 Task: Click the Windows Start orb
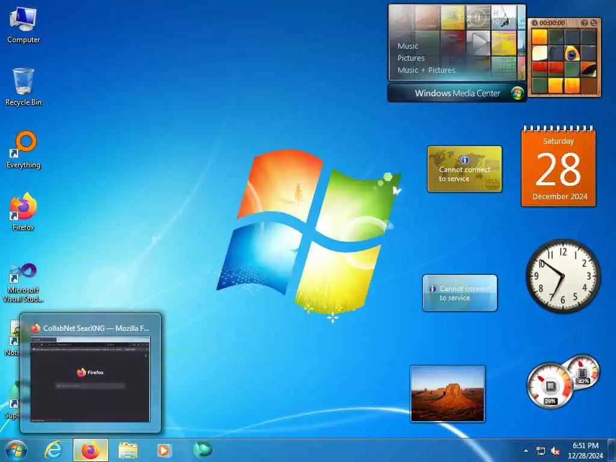click(16, 450)
